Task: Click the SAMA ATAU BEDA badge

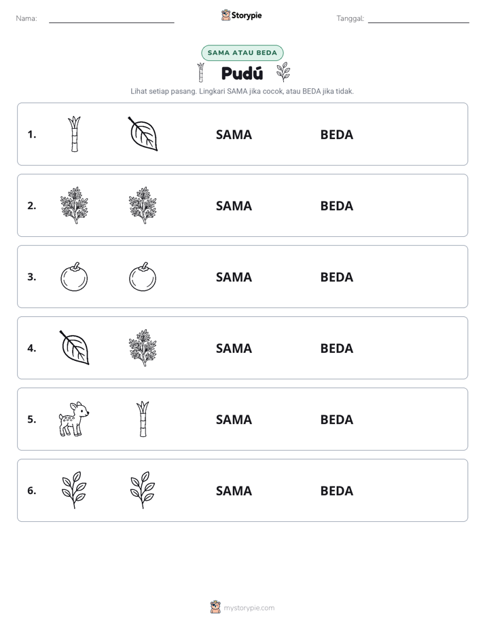Action: (242, 53)
